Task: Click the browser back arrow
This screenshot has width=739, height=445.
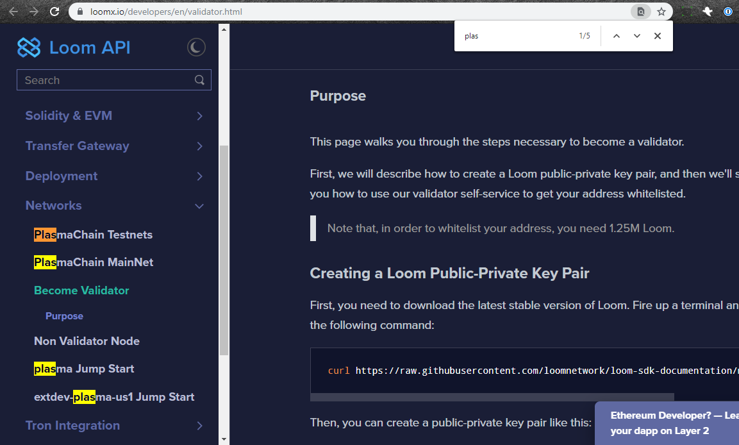Action: tap(13, 11)
